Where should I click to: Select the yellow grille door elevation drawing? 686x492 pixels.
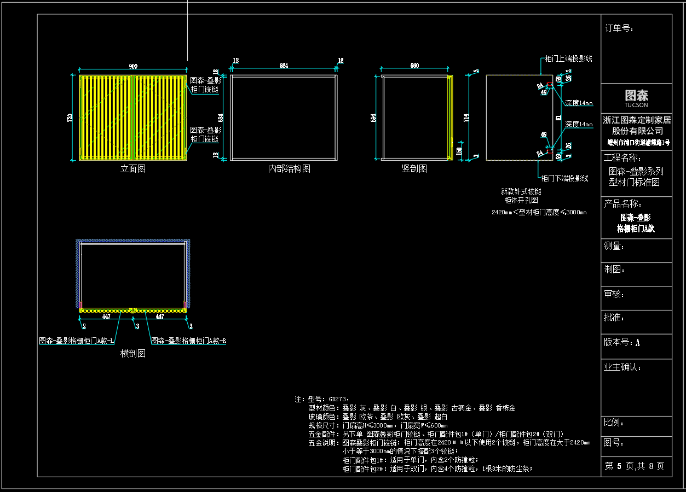(x=133, y=118)
